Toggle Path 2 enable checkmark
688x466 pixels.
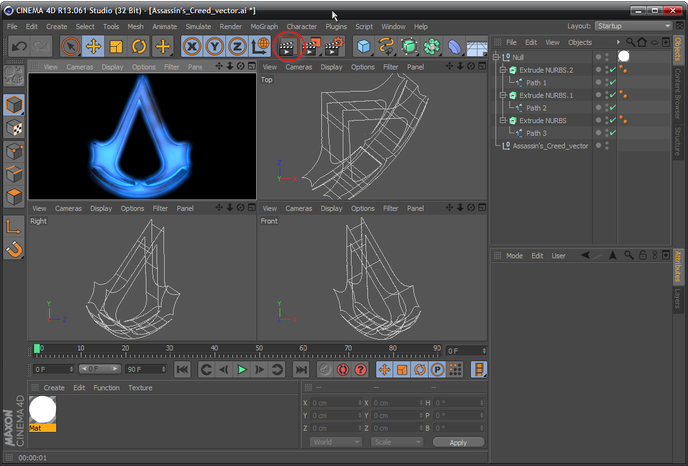coord(613,107)
